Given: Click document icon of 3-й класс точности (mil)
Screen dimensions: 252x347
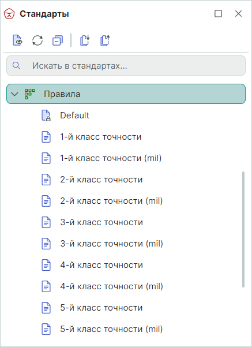Looking at the screenshot, I should (x=46, y=244).
